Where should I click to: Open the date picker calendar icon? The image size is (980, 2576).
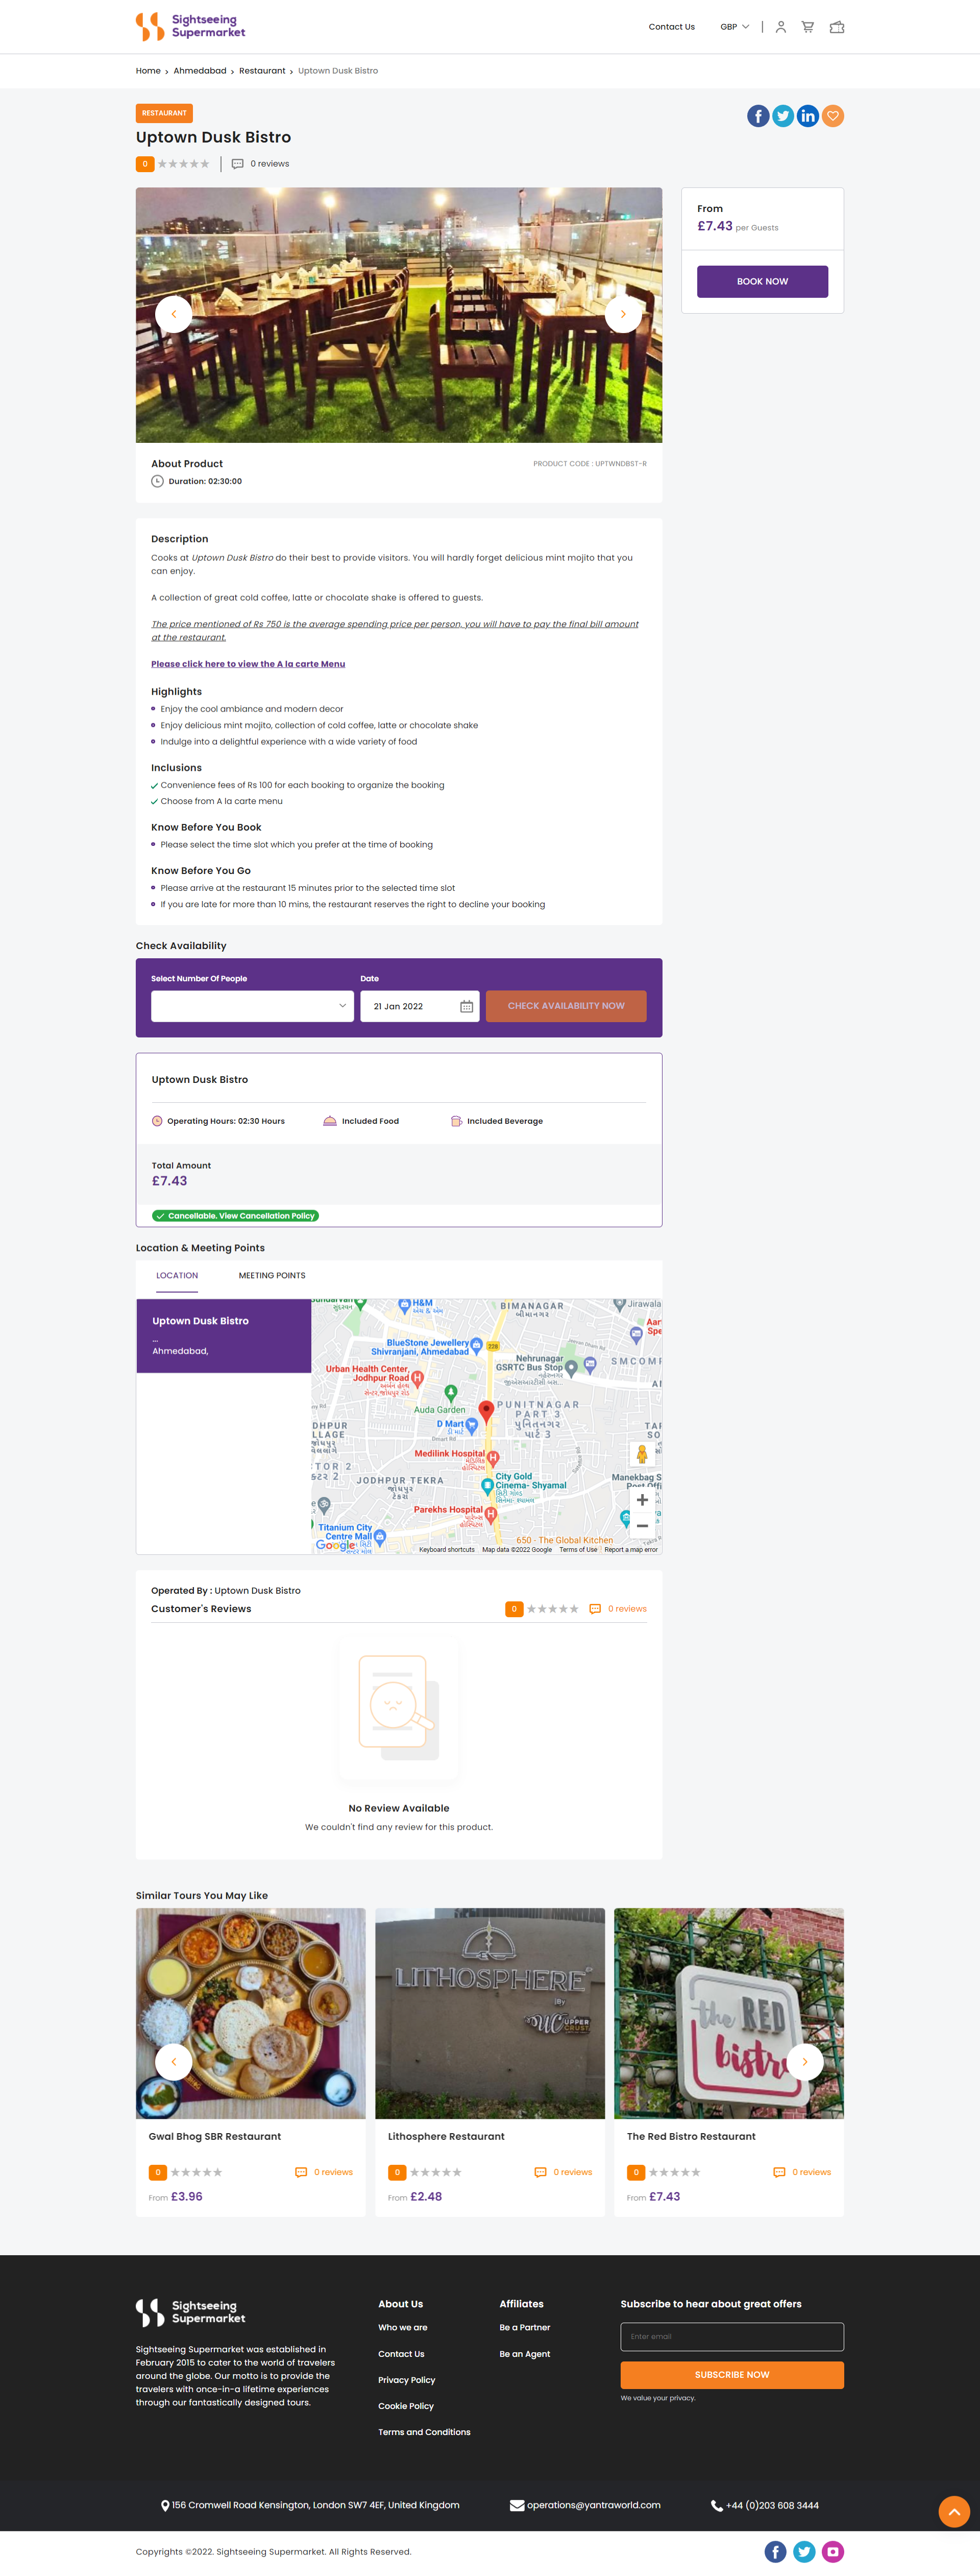click(x=467, y=1006)
